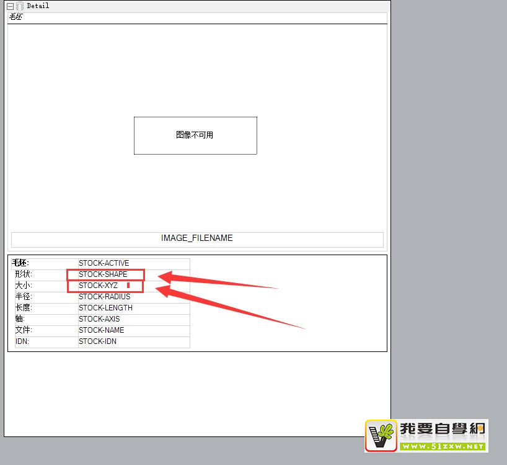Click the Detail section icon
507x465 pixels.
tap(20, 6)
